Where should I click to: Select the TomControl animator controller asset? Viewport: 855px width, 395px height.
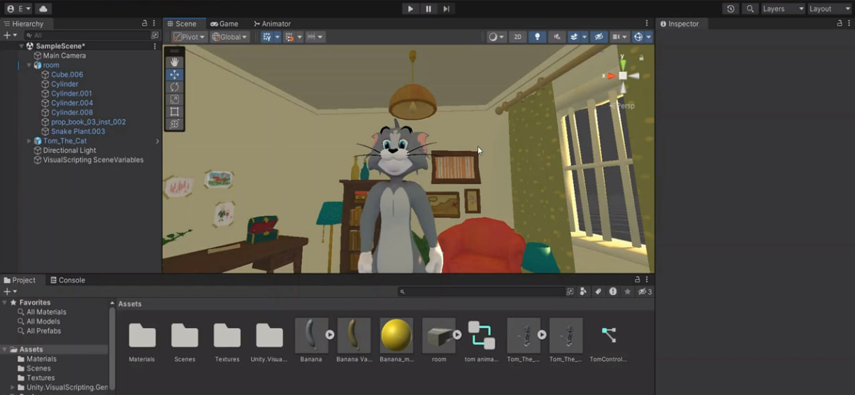tap(608, 340)
